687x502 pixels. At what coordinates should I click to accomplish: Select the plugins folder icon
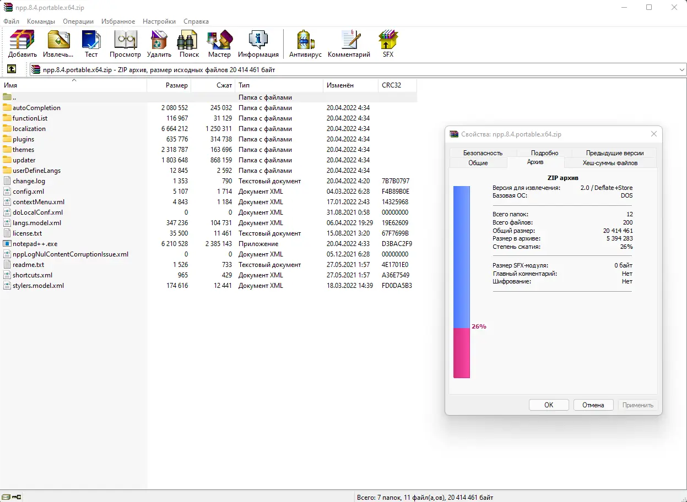point(7,139)
